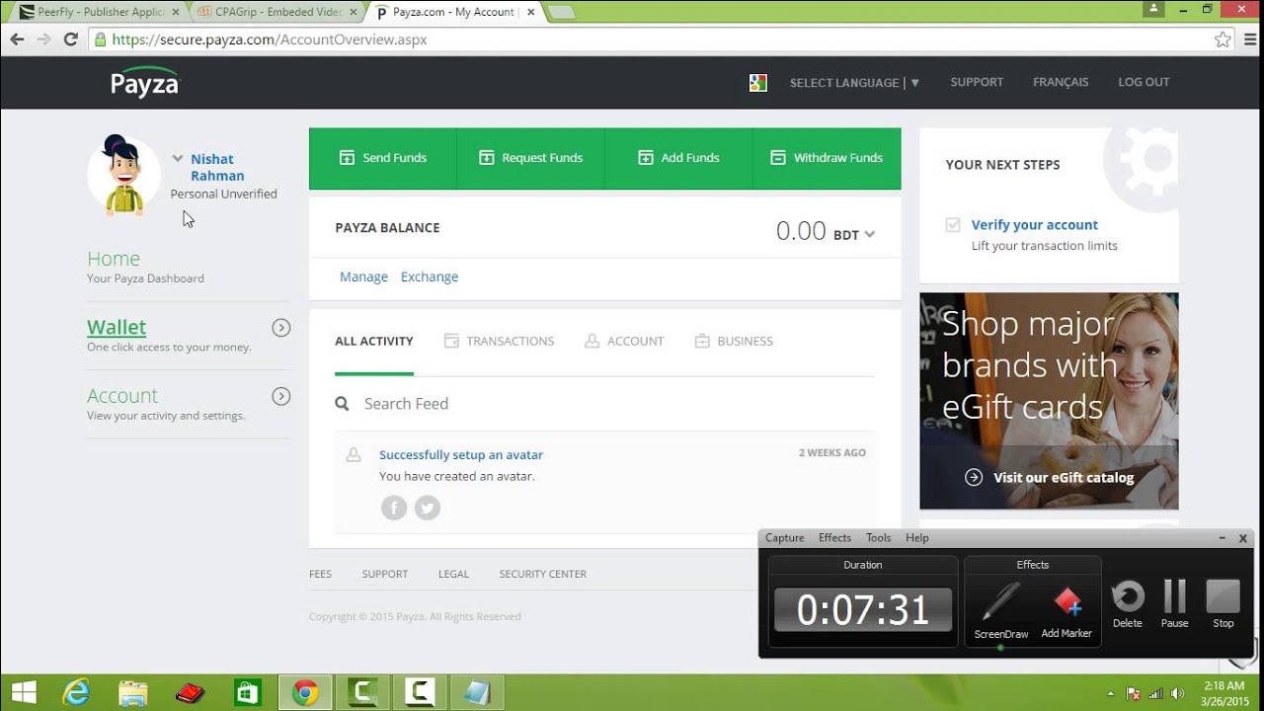Click the search magnifier icon
The height and width of the screenshot is (711, 1264).
click(342, 404)
